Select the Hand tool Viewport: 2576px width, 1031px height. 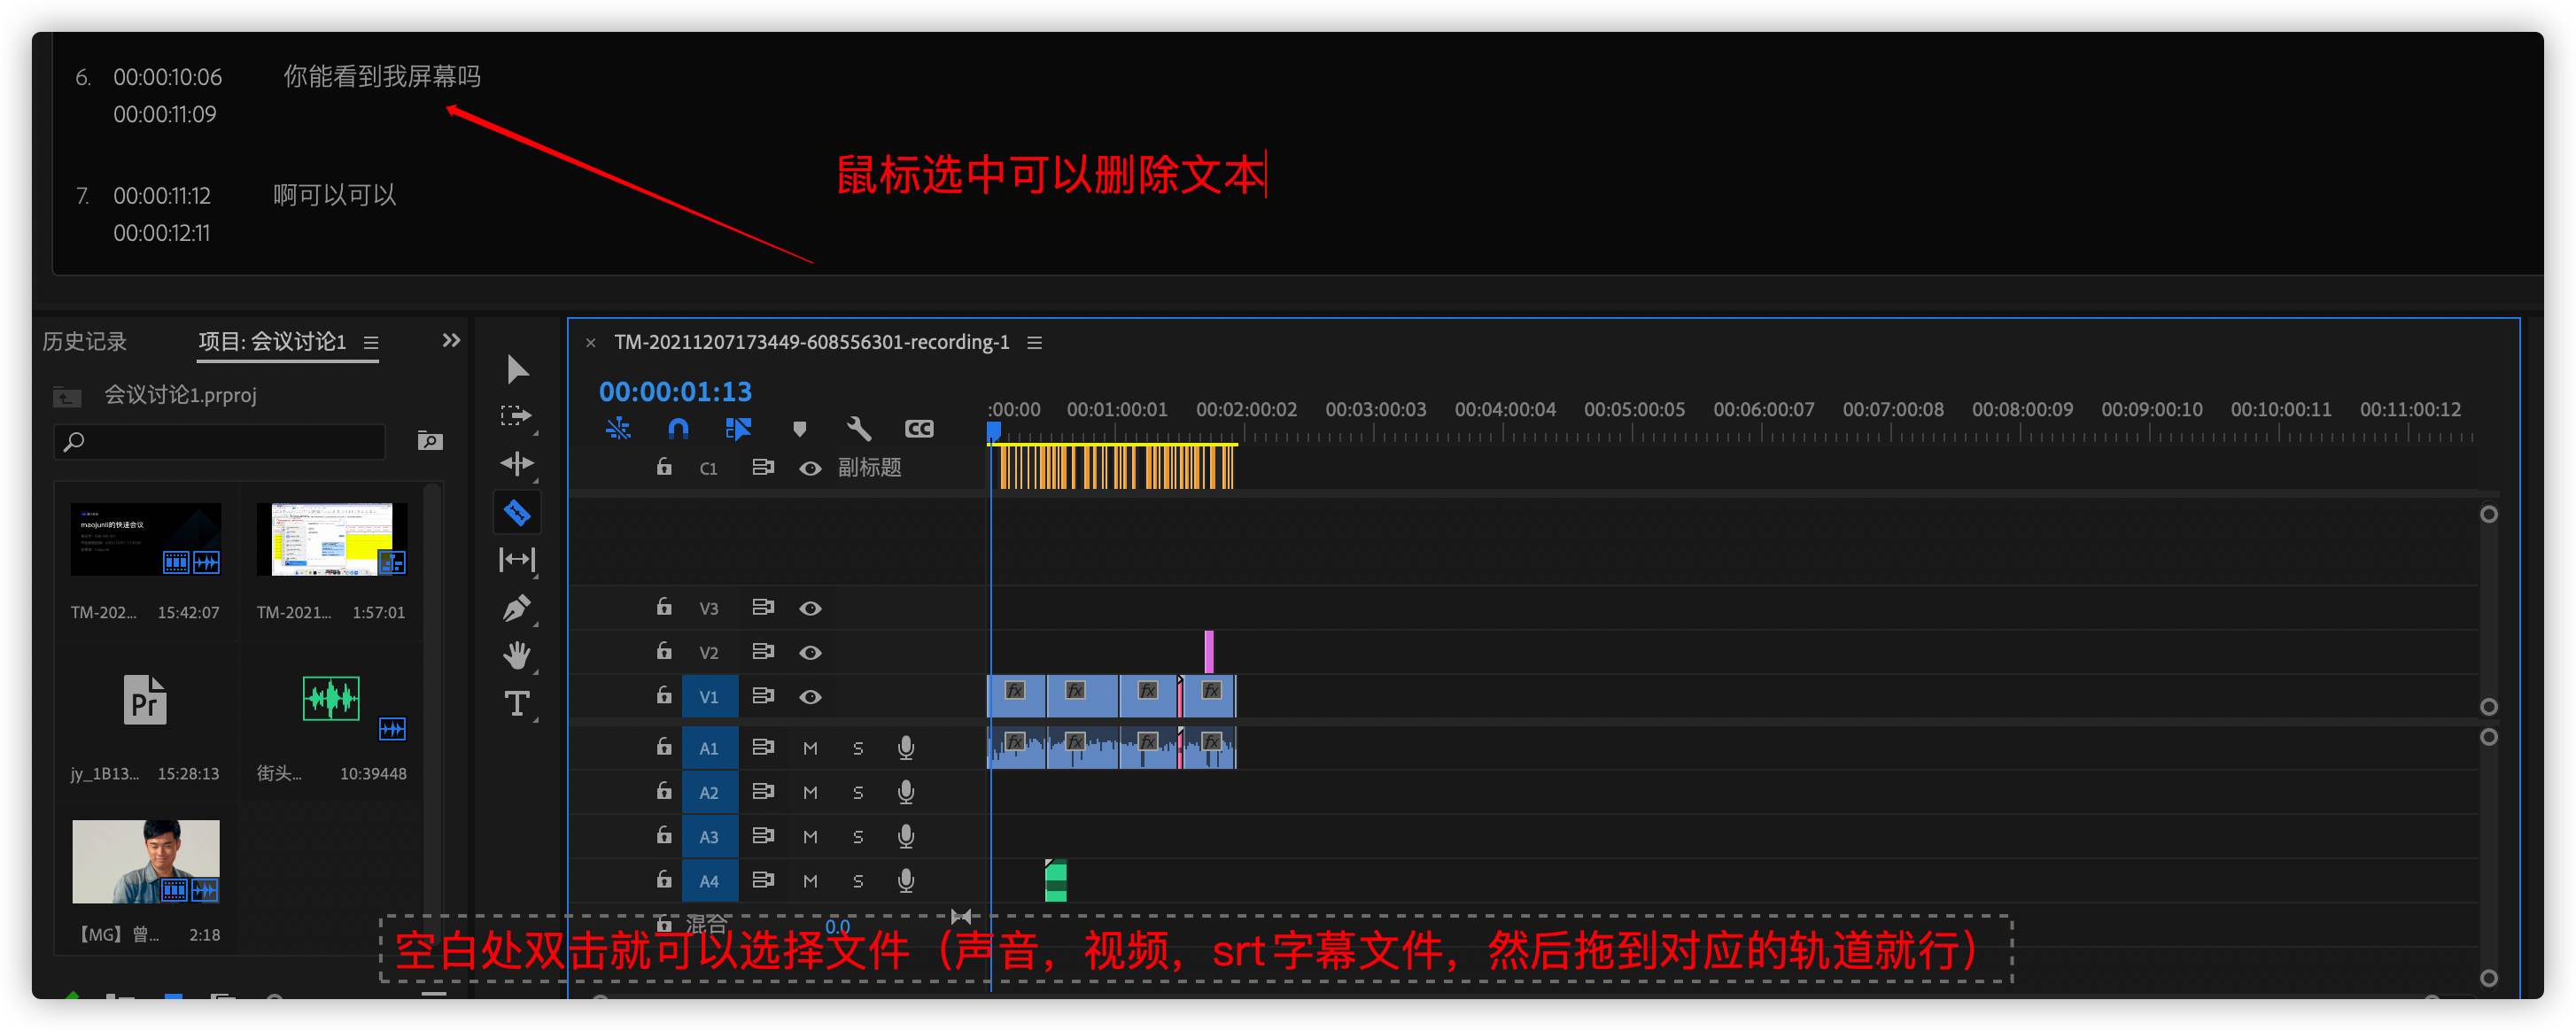tap(517, 655)
